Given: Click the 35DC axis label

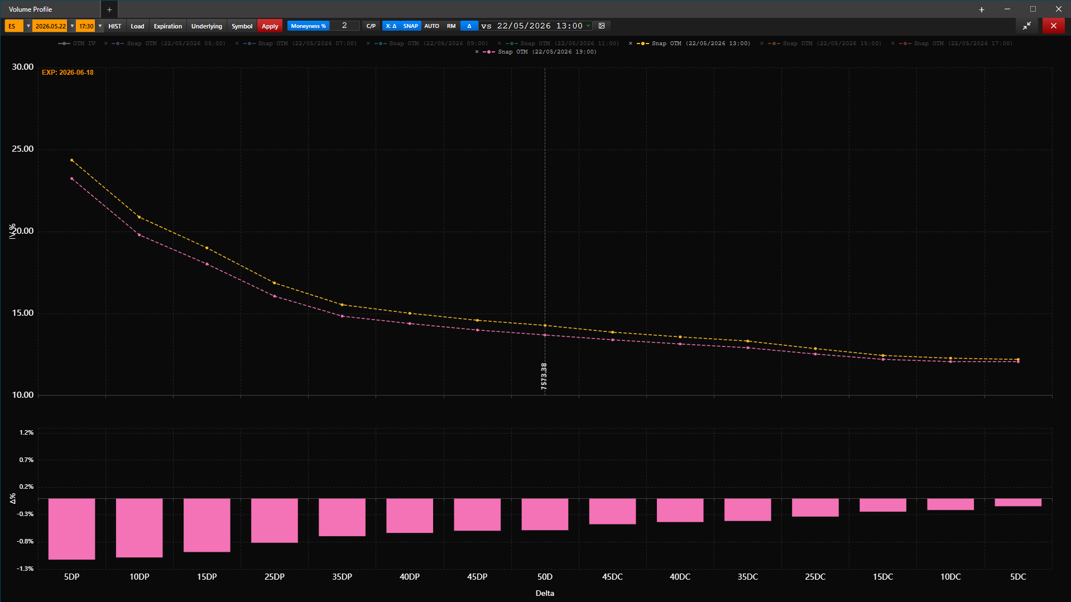Looking at the screenshot, I should click(x=748, y=577).
